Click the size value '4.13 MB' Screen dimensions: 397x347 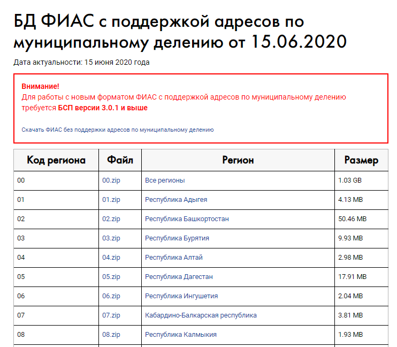[x=350, y=200]
